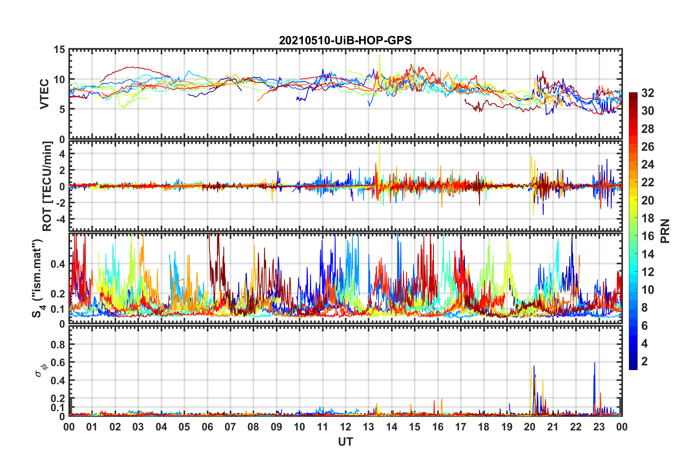Click the 01 hour tick on the UT axis
The width and height of the screenshot is (691, 462).
[x=92, y=427]
